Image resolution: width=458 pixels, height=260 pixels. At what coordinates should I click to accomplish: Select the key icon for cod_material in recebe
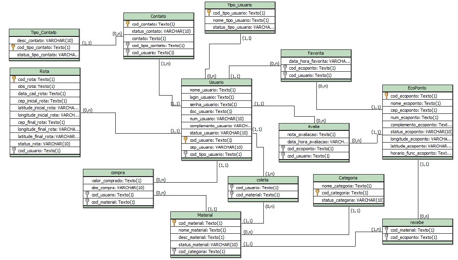386,230
